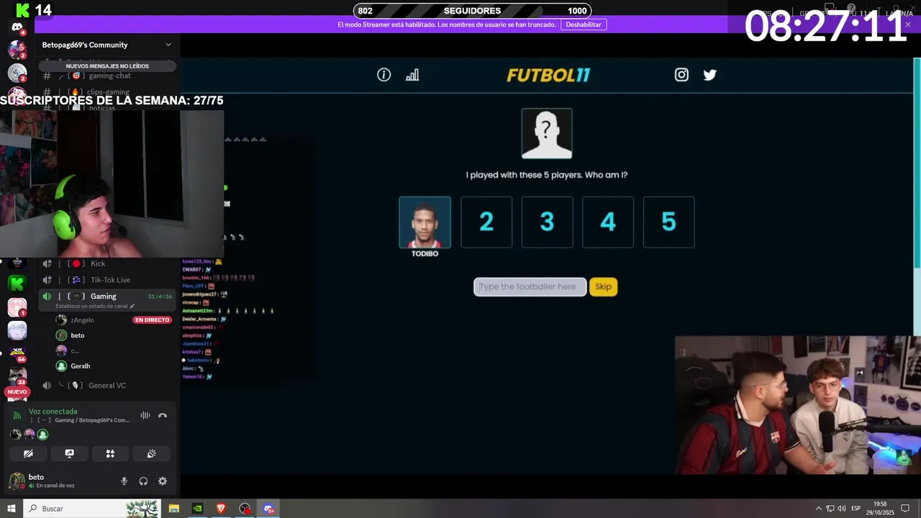Join the General VC voice channel
This screenshot has width=921, height=518.
click(107, 386)
